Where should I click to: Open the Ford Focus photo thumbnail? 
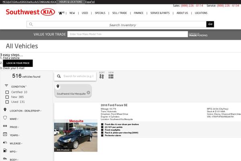(x=76, y=136)
